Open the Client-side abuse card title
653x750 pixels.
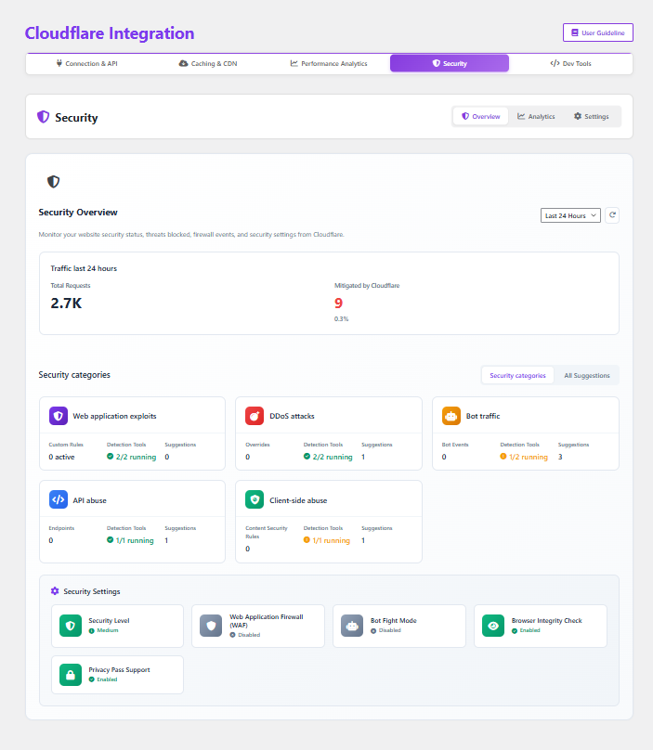pos(298,500)
